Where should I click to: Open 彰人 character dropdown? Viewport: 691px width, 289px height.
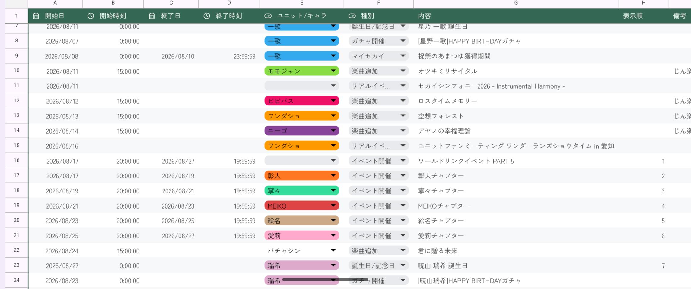[302, 176]
